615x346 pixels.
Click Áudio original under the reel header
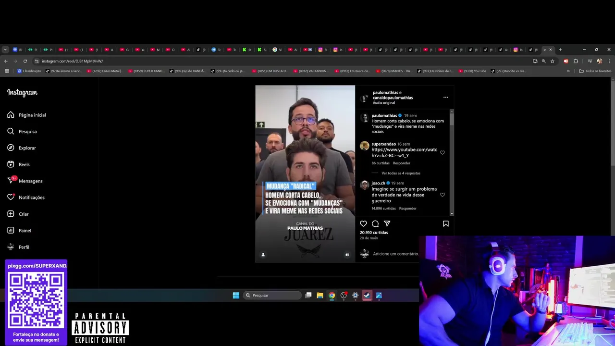[x=384, y=103]
